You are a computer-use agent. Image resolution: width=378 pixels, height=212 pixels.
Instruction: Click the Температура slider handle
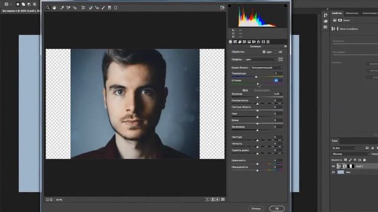[x=256, y=77]
